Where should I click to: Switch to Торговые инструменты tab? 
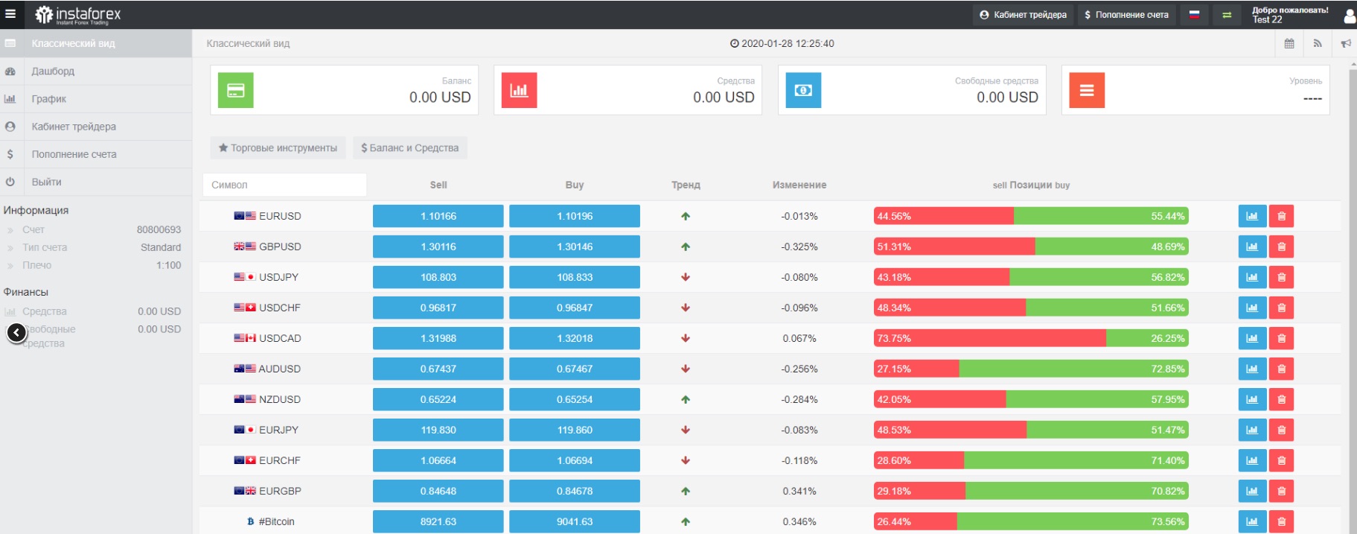[x=278, y=148]
